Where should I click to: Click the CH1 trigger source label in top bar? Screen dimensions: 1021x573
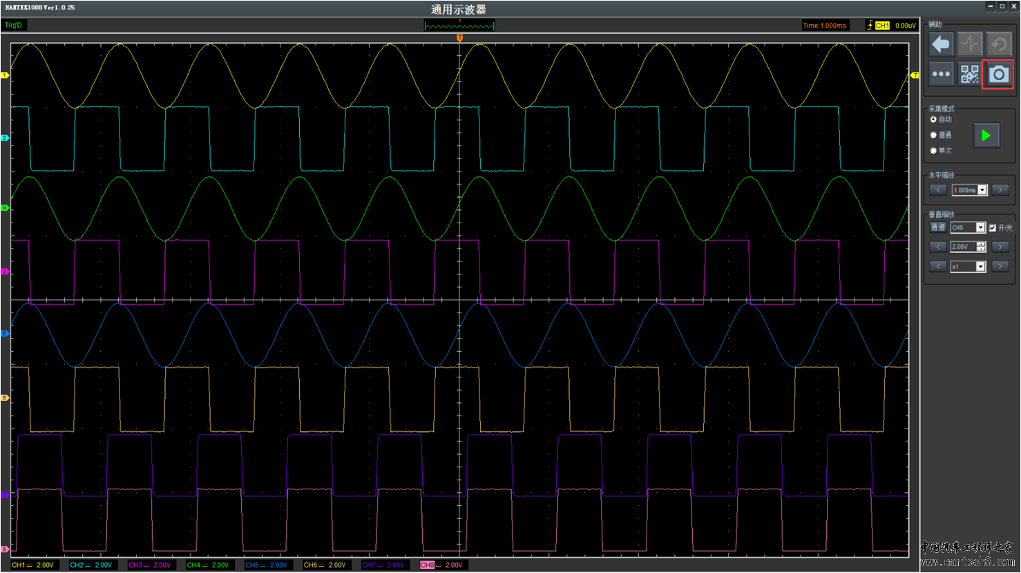tap(882, 26)
